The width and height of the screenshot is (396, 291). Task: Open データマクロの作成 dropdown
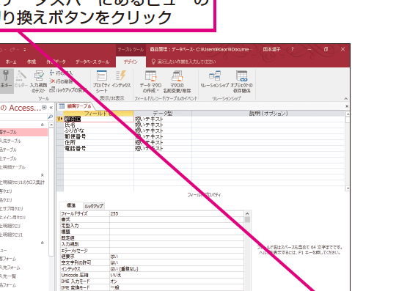click(151, 81)
